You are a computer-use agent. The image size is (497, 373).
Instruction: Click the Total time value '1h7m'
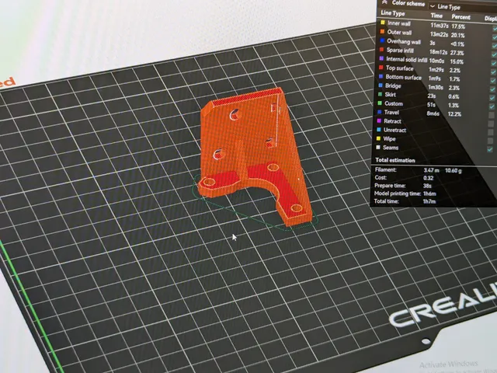[x=429, y=201]
